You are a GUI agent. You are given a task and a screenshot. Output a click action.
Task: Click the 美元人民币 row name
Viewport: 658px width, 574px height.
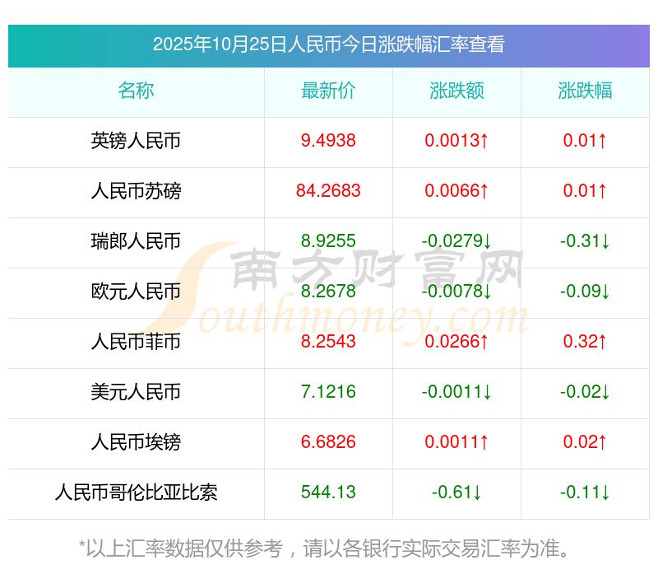136,392
